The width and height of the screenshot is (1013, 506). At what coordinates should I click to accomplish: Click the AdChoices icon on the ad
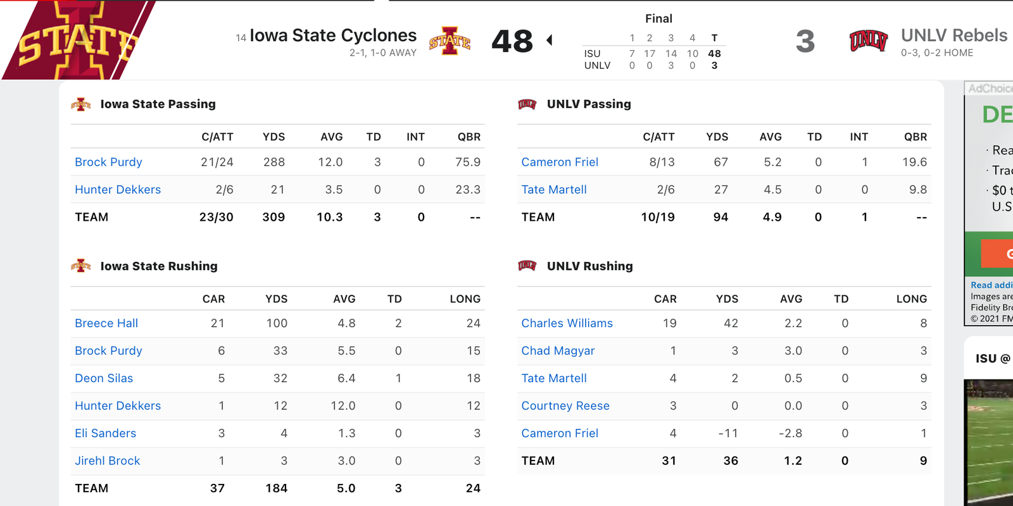[990, 89]
